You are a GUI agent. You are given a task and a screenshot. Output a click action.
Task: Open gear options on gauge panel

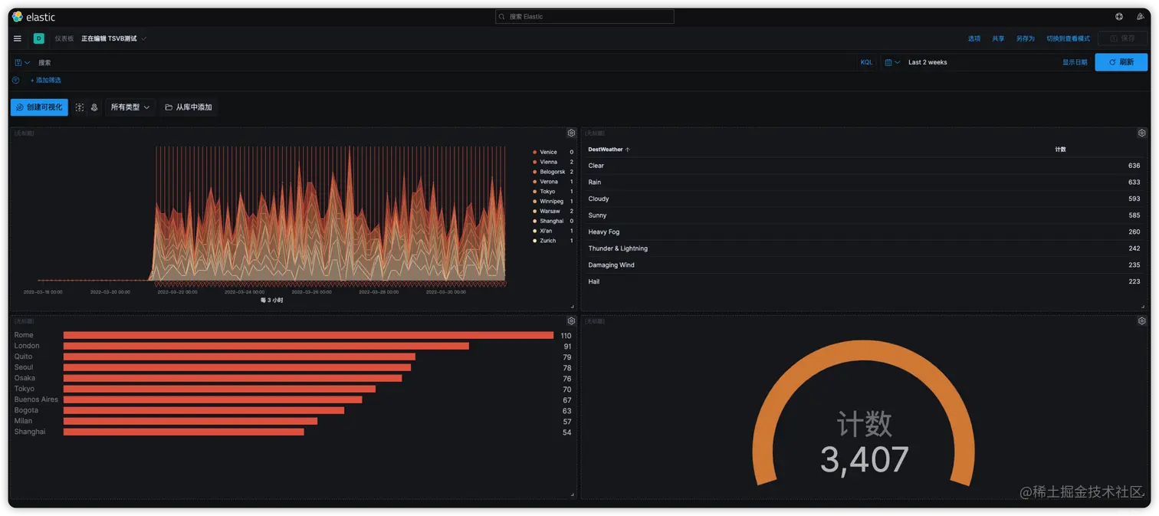click(1141, 321)
